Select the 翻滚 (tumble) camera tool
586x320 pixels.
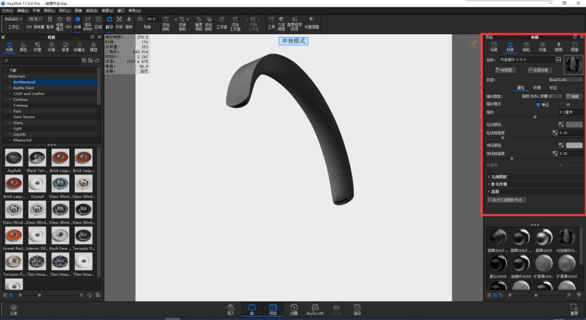[x=110, y=22]
